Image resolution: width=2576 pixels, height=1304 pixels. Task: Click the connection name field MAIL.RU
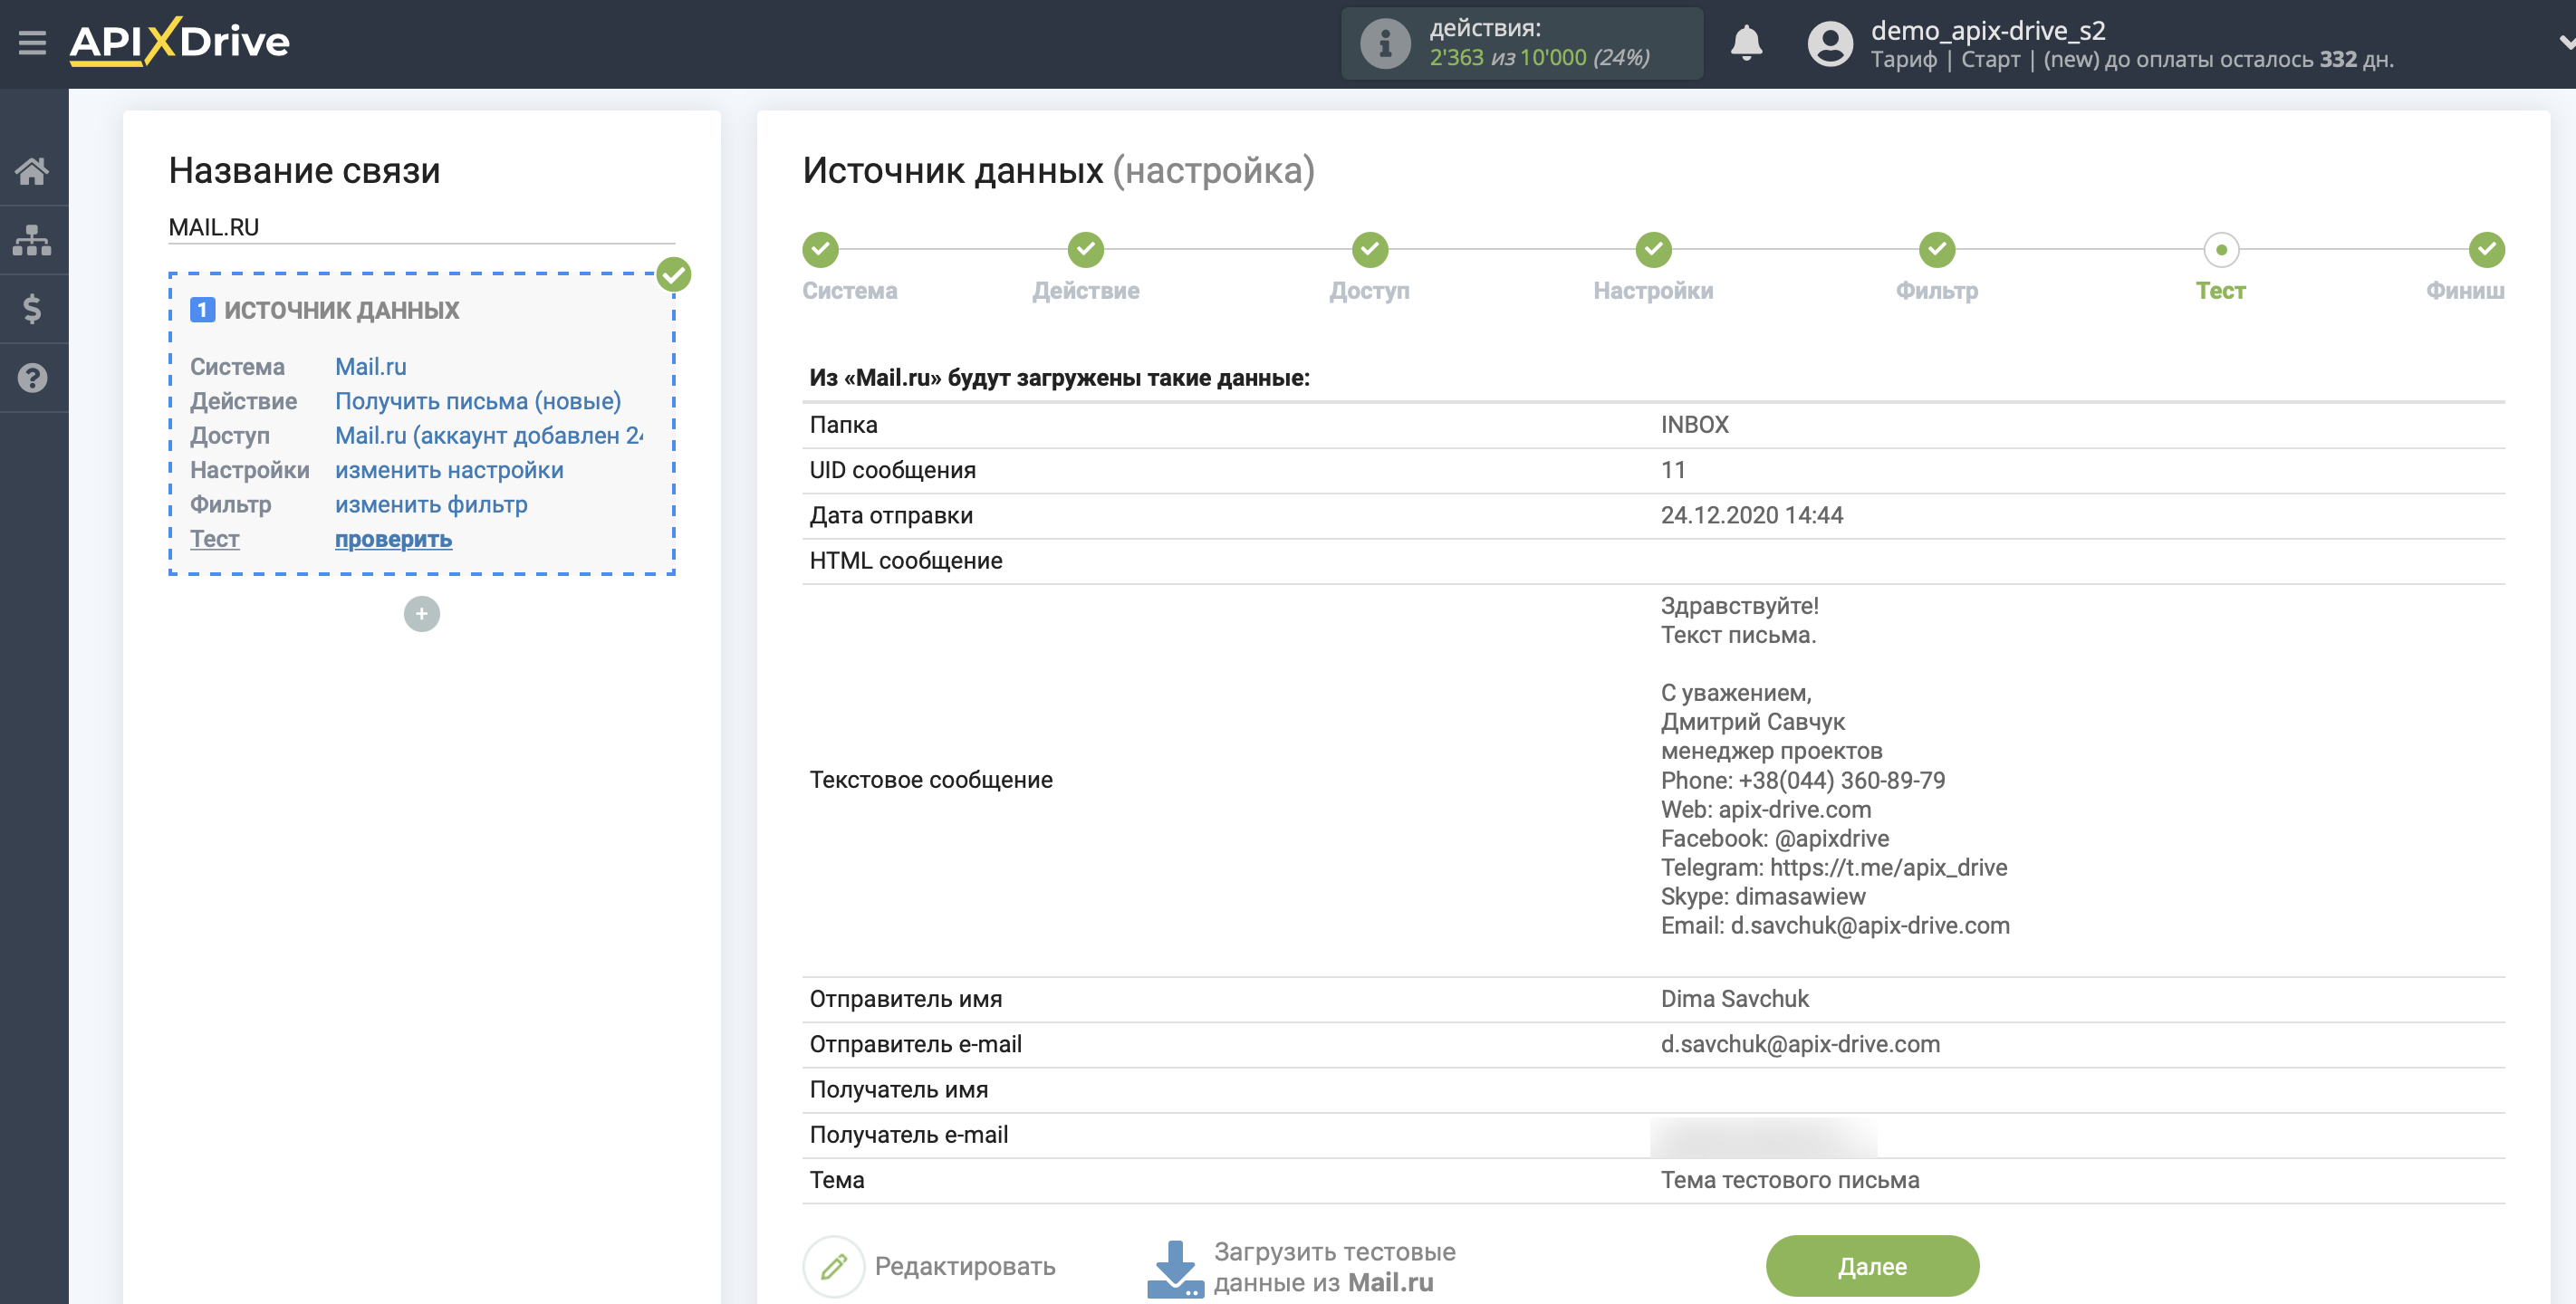click(x=421, y=227)
